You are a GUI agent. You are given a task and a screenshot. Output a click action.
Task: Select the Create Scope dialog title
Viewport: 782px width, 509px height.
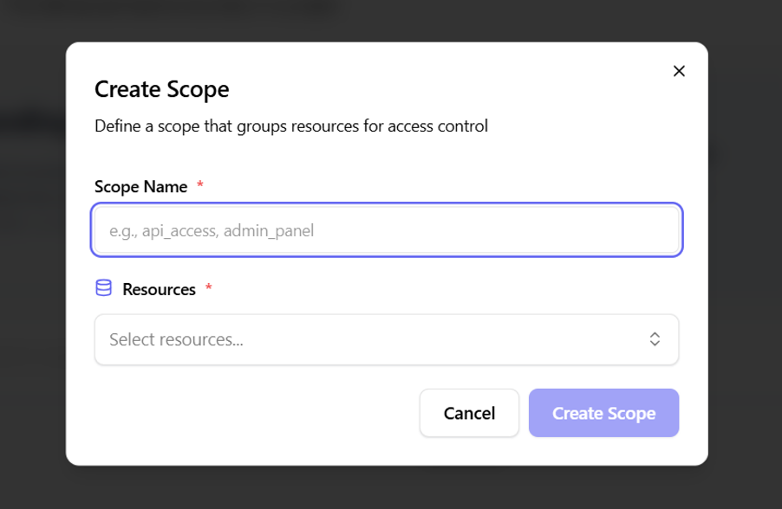(161, 89)
